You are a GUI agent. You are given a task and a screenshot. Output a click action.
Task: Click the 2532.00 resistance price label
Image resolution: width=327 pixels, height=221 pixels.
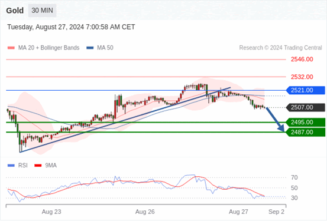pyautogui.click(x=302, y=77)
